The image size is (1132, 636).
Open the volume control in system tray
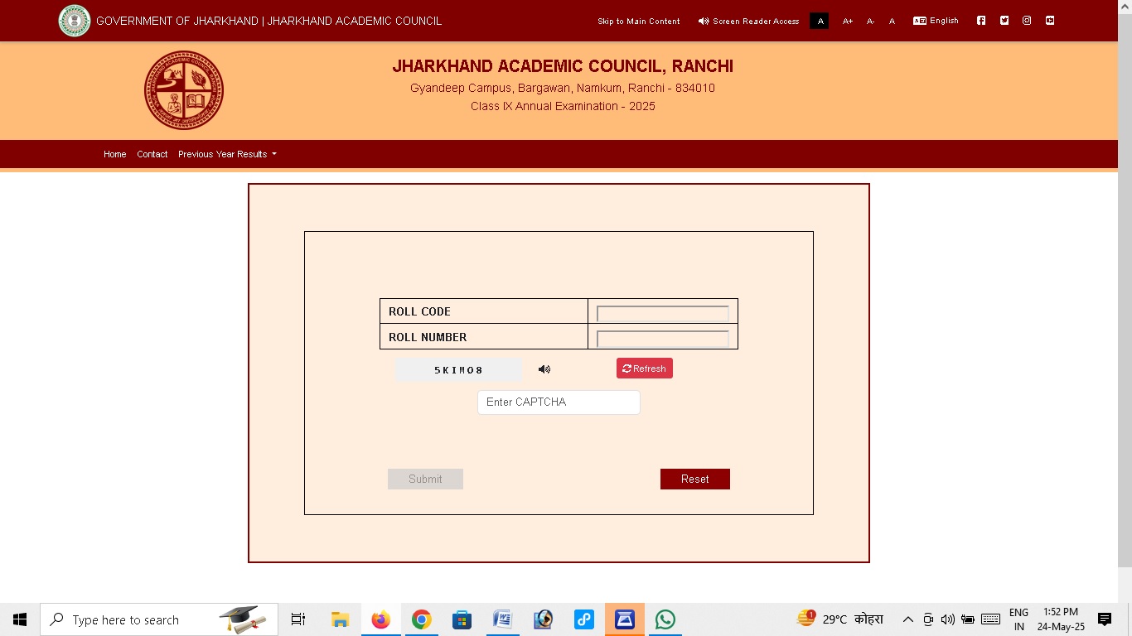948,619
